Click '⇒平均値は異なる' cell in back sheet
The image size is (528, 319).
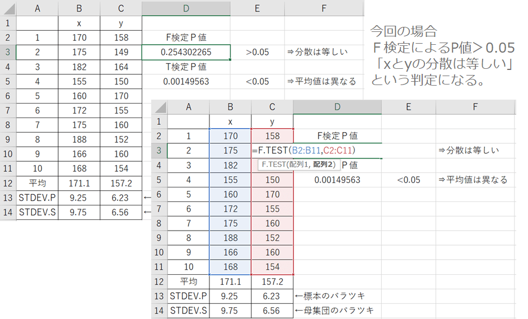324,82
